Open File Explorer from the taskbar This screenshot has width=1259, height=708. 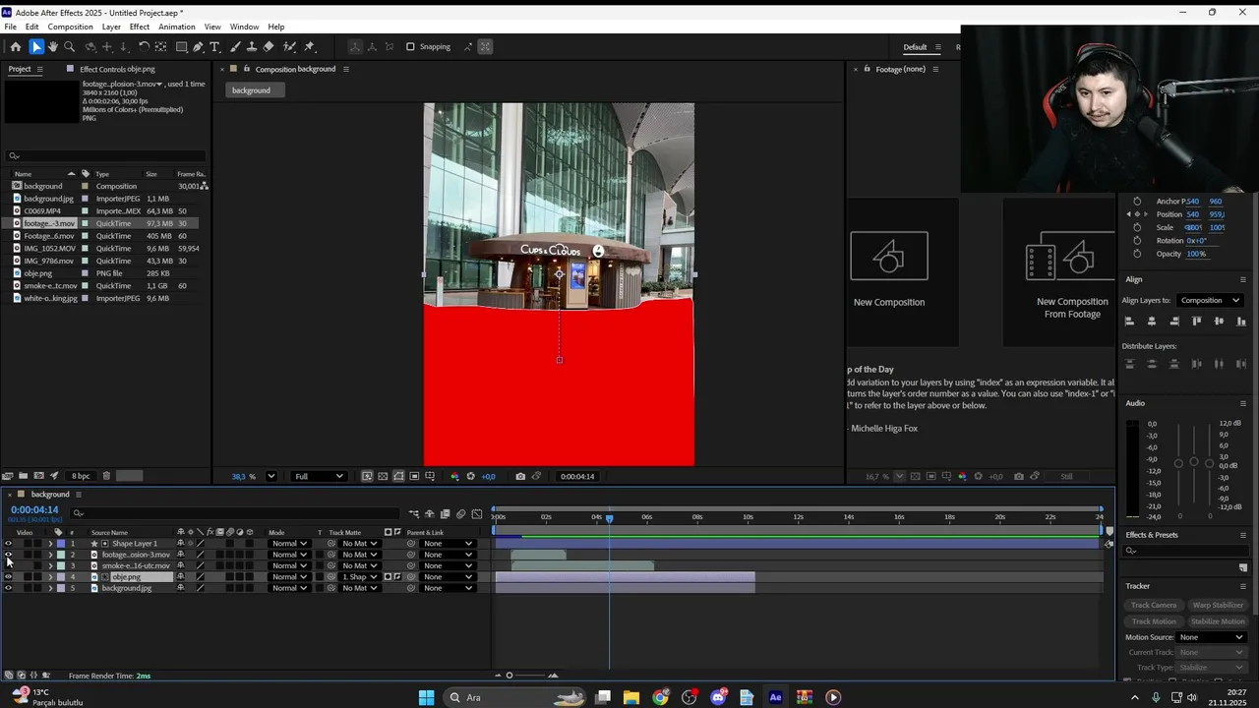tap(631, 697)
